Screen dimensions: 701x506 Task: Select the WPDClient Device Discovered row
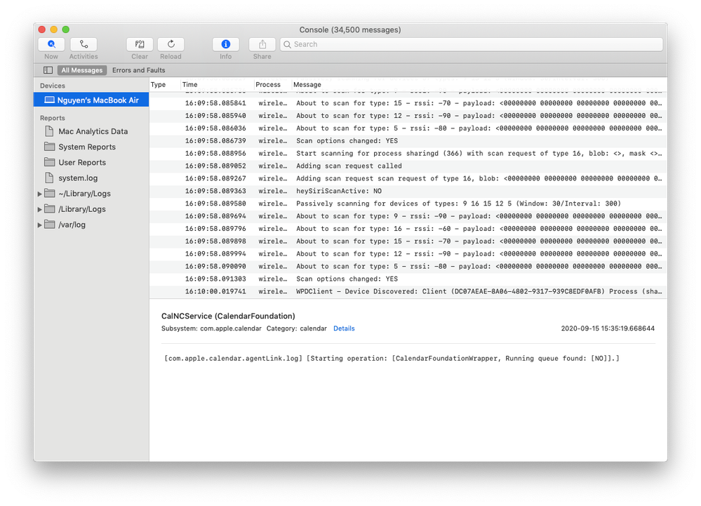[408, 291]
